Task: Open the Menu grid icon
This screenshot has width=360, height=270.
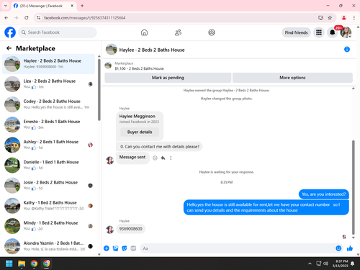Action: click(319, 32)
